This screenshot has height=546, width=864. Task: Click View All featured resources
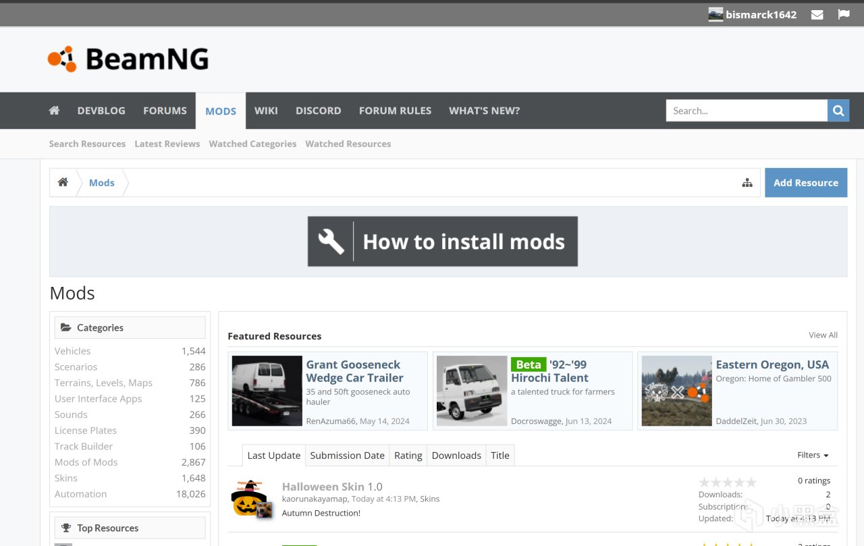pyautogui.click(x=823, y=335)
